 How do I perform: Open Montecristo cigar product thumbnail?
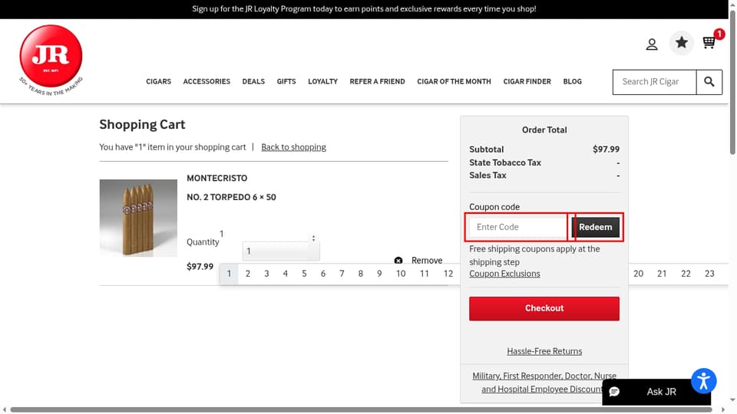tap(138, 218)
